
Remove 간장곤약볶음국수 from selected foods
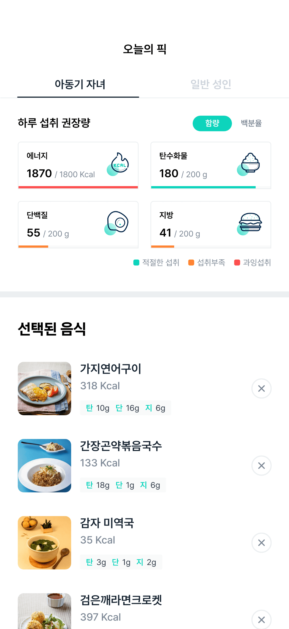tap(261, 466)
